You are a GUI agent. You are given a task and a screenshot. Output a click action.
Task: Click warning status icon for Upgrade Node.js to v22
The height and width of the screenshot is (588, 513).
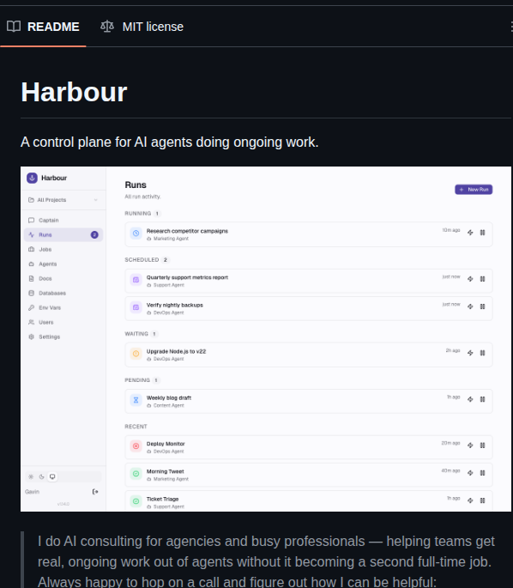click(x=136, y=354)
